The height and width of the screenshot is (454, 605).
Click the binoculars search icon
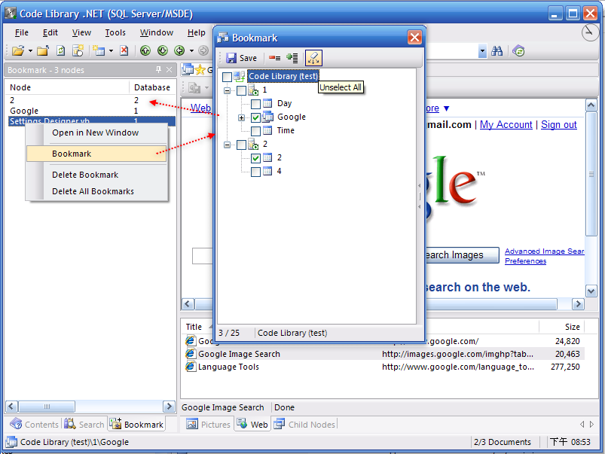point(497,50)
